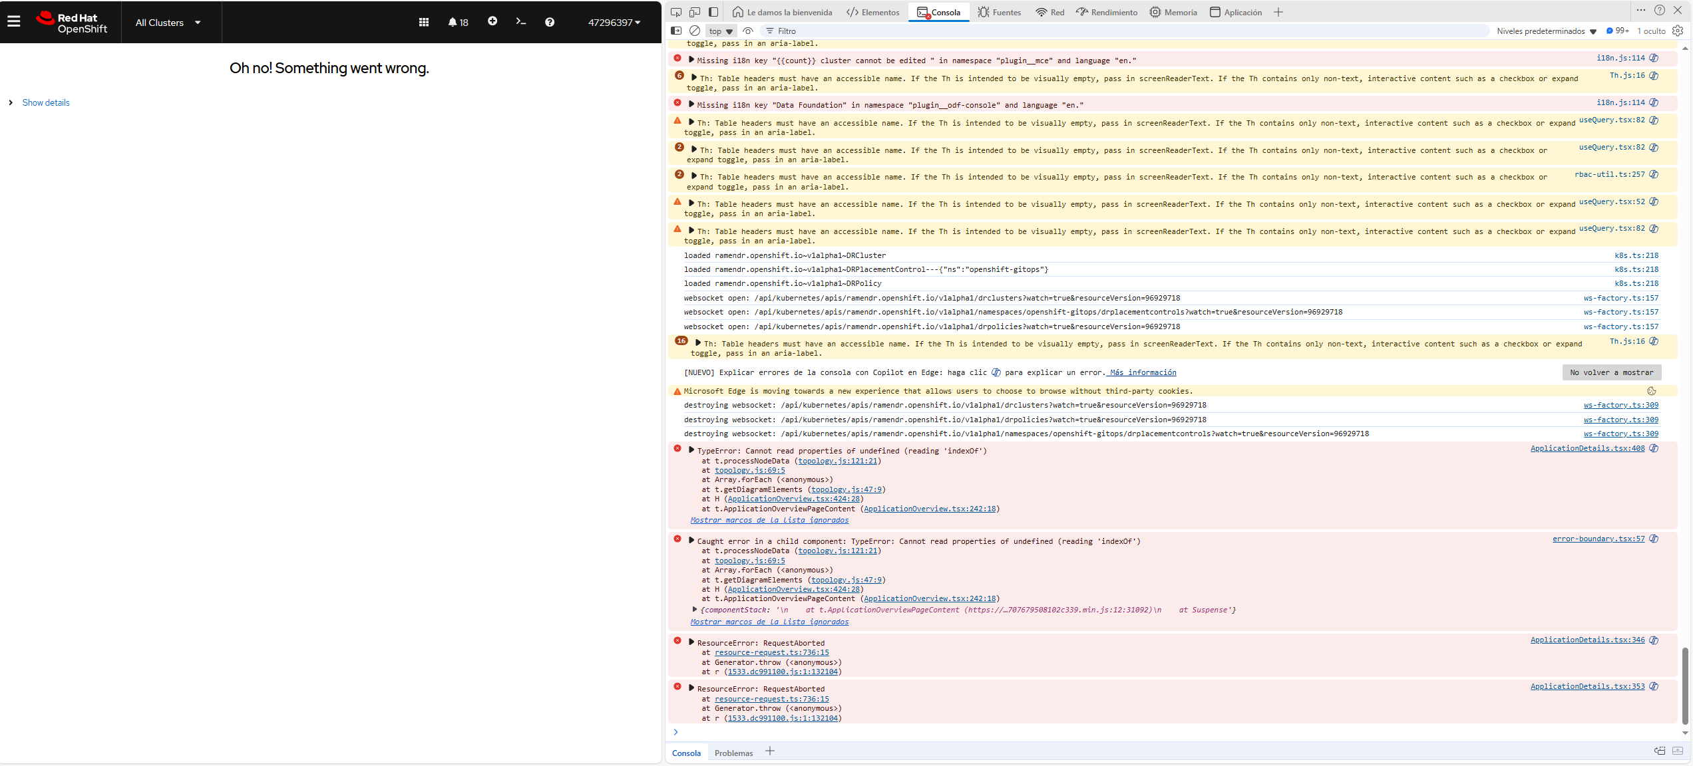
Task: Toggle live expression eye icon
Action: click(748, 31)
